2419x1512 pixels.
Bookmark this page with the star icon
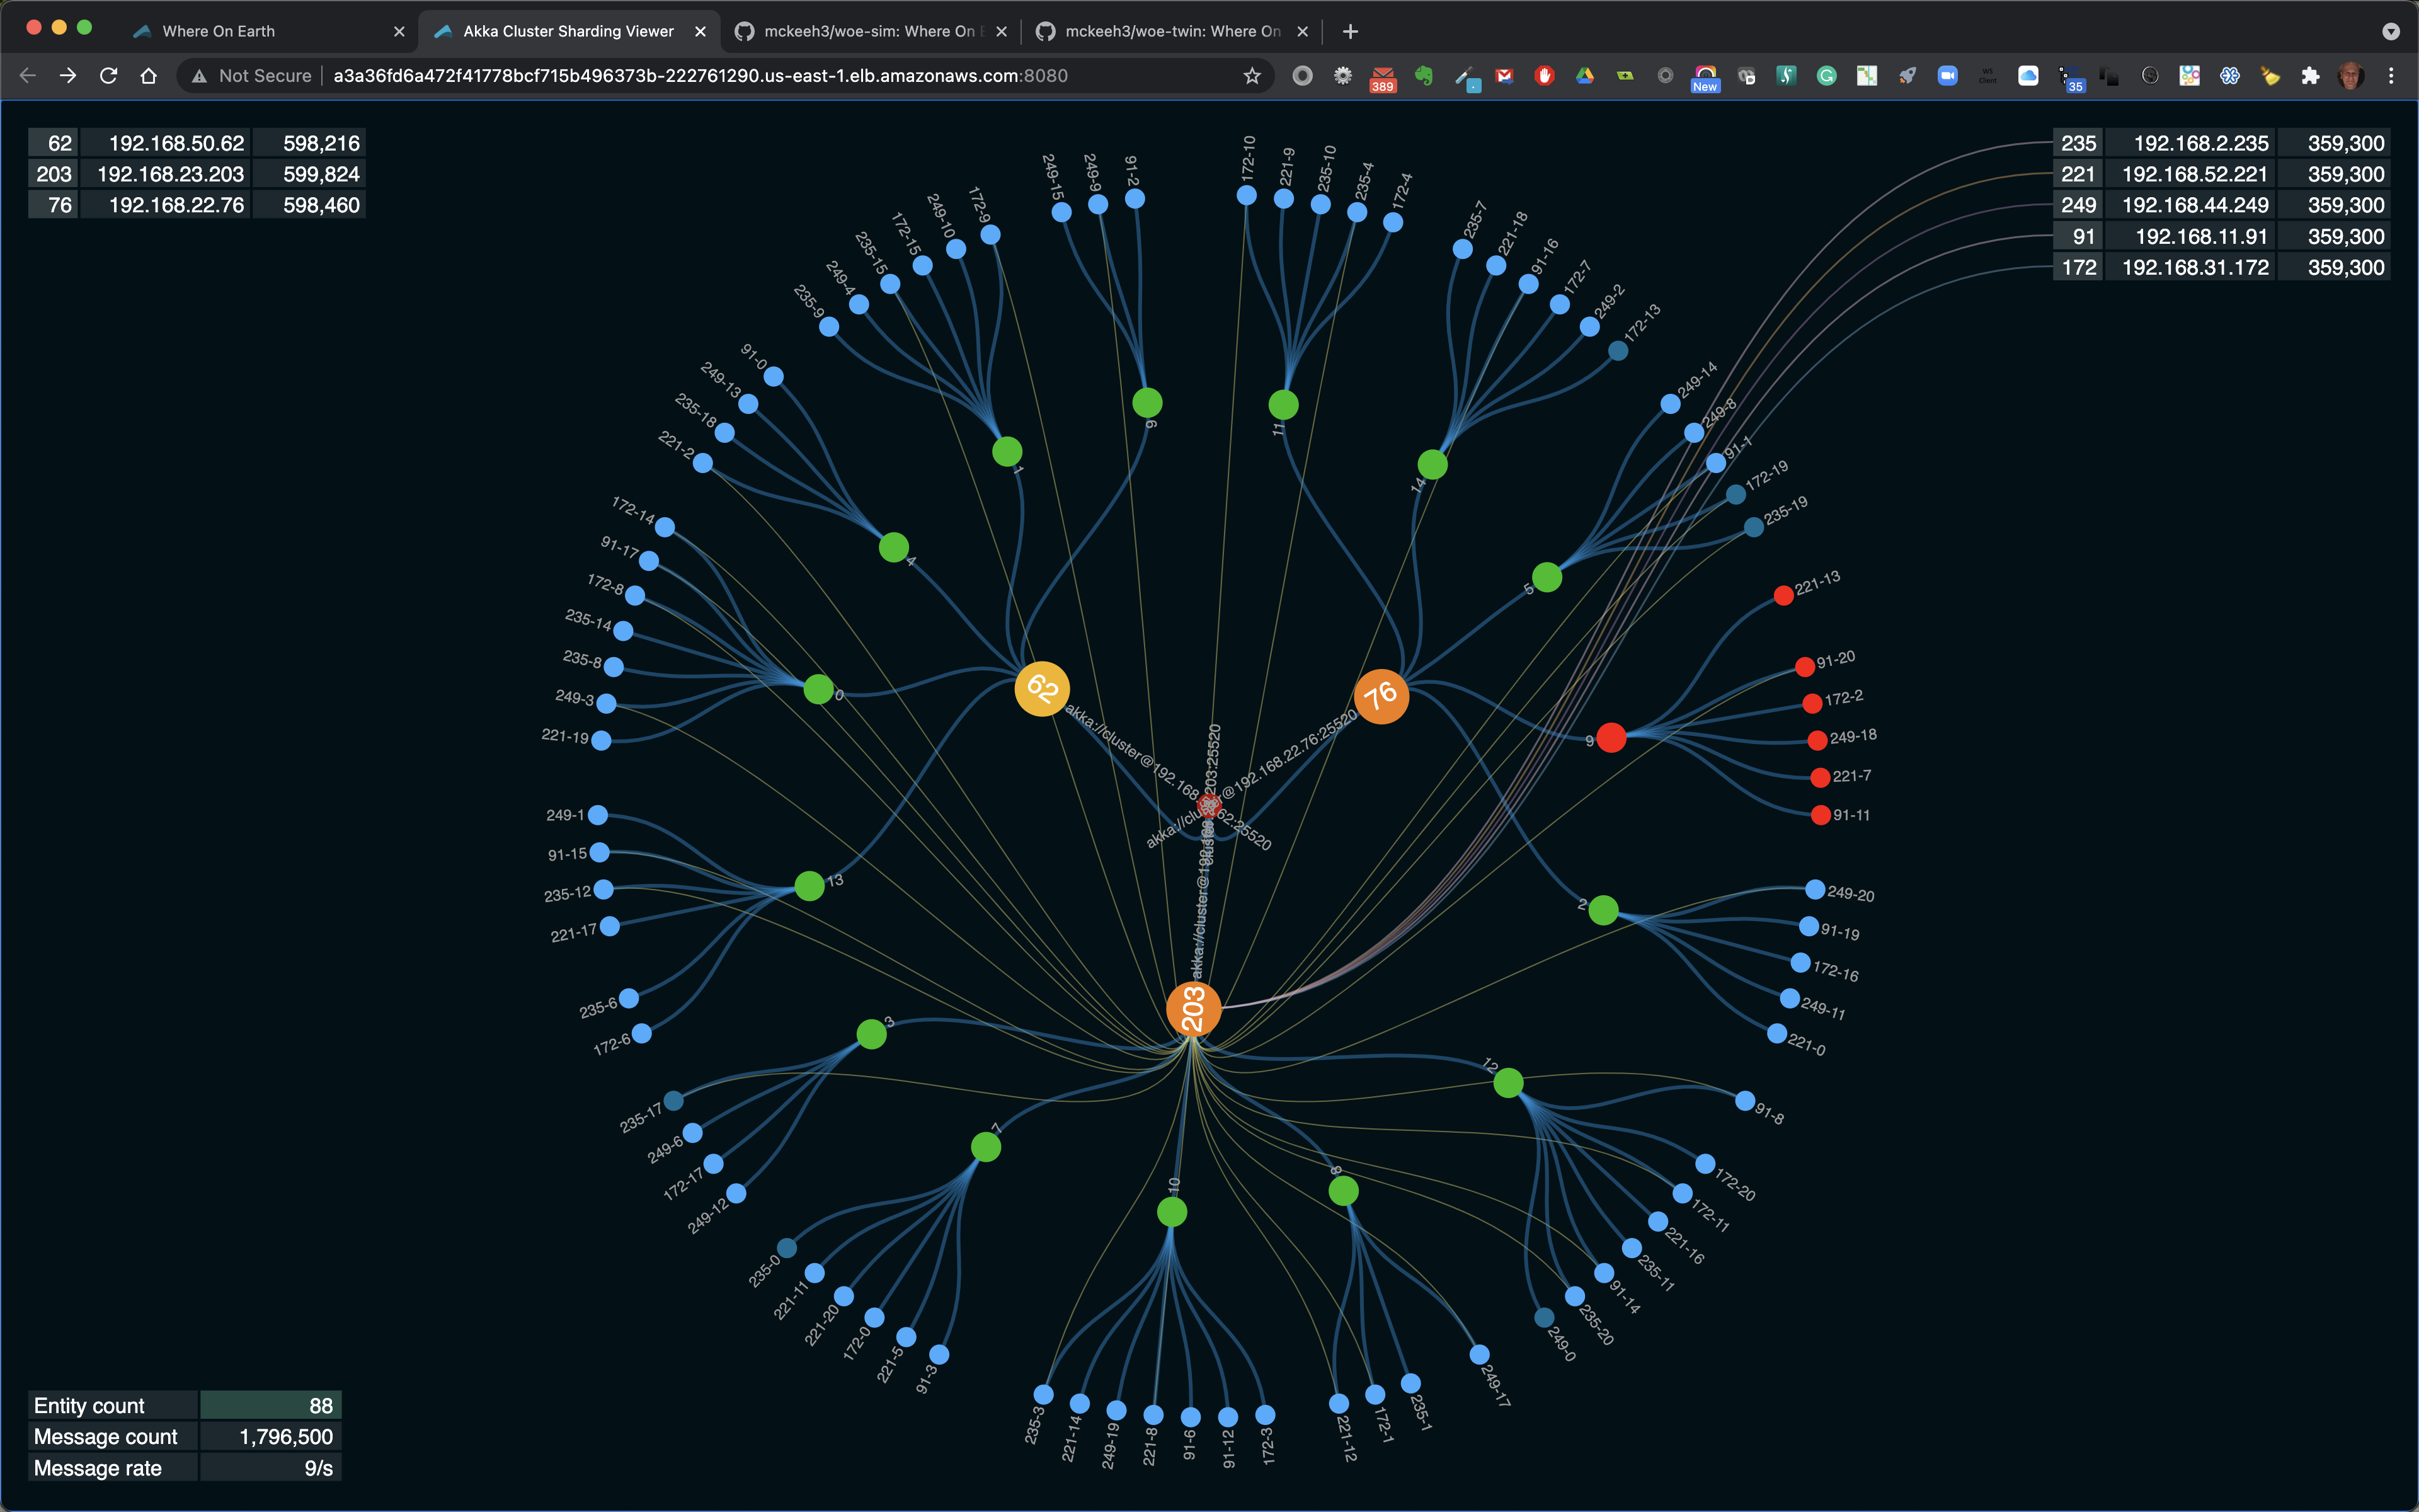1252,76
